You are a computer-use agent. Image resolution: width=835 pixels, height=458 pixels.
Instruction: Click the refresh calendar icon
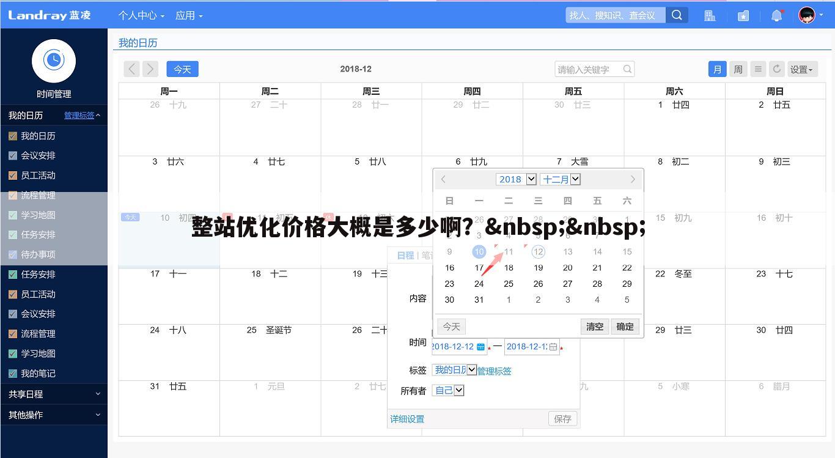coord(777,69)
